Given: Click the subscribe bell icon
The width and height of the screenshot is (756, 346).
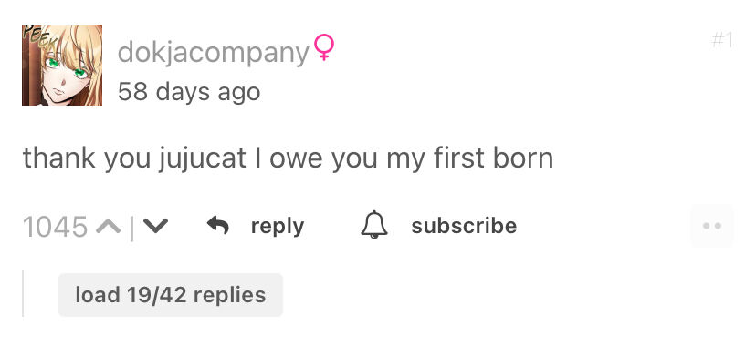Looking at the screenshot, I should pos(374,225).
